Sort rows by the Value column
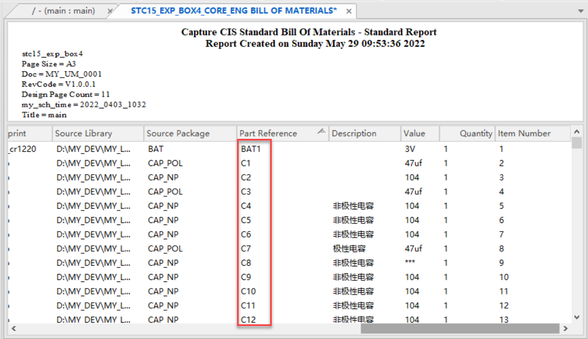The image size is (588, 339). [x=414, y=133]
